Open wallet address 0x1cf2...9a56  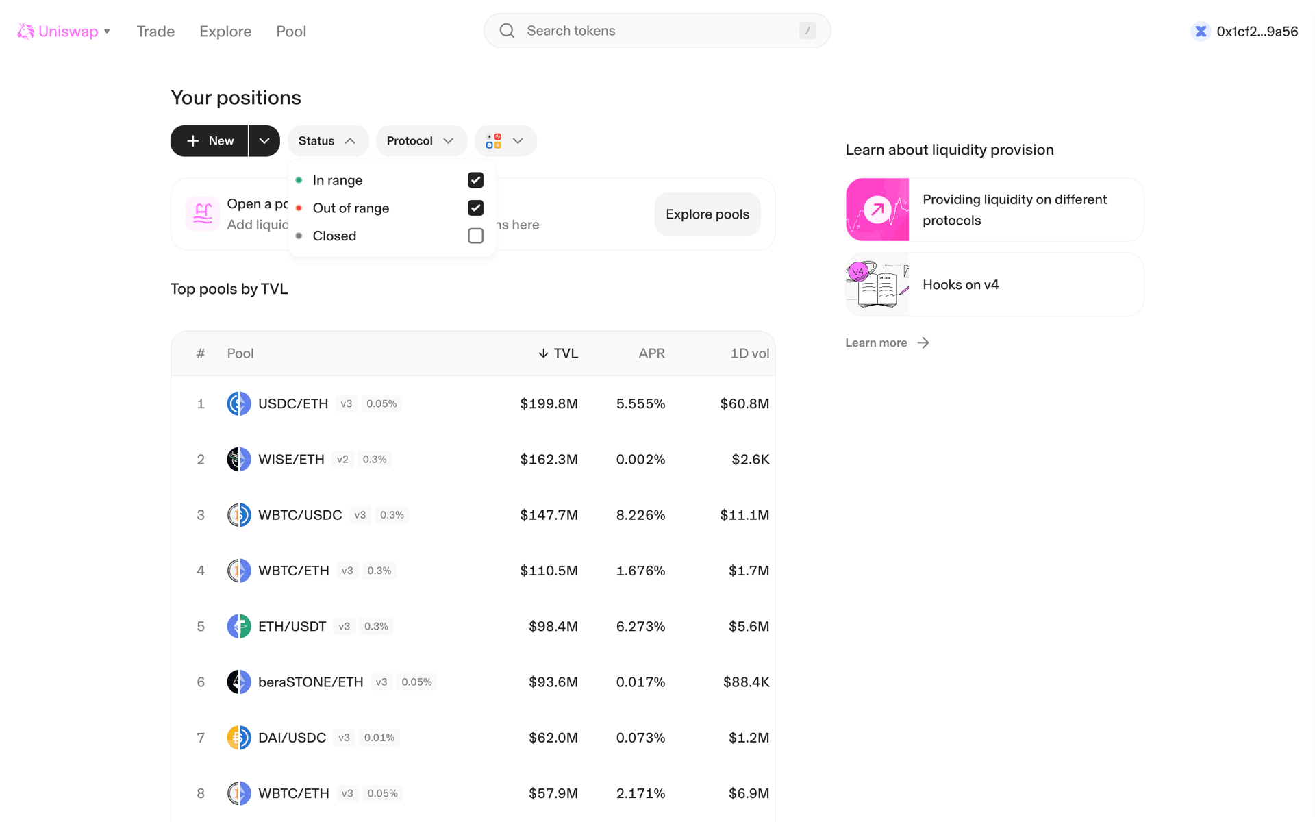(x=1257, y=32)
